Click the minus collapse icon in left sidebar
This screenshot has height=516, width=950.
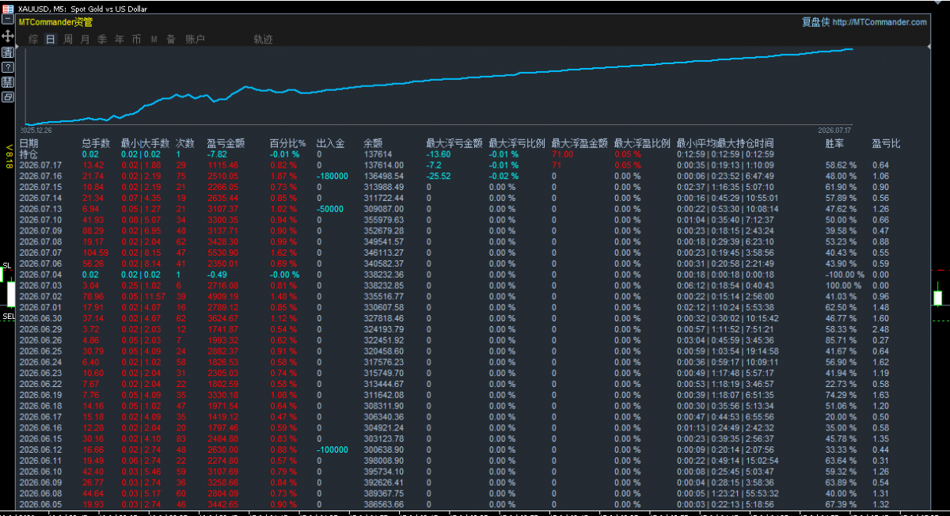(x=7, y=21)
